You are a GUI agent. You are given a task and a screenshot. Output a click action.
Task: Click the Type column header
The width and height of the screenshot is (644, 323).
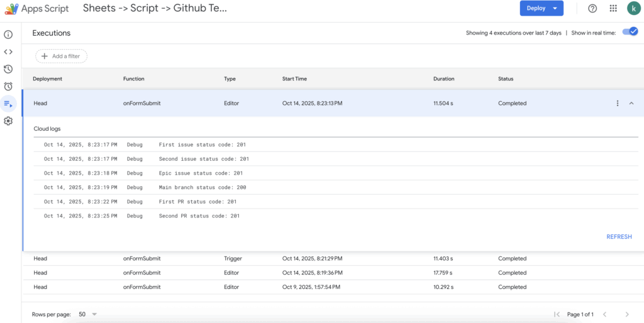click(230, 79)
